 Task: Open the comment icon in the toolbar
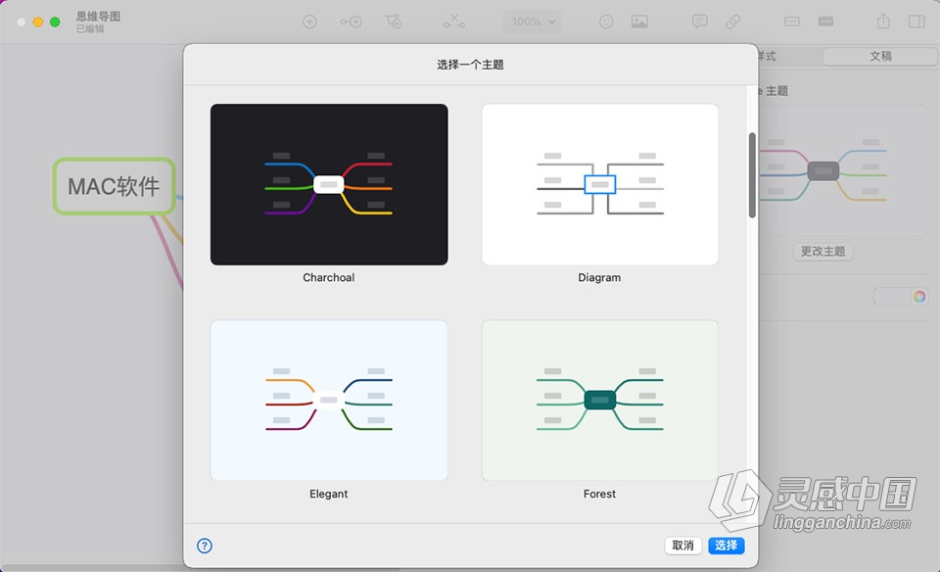tap(699, 21)
